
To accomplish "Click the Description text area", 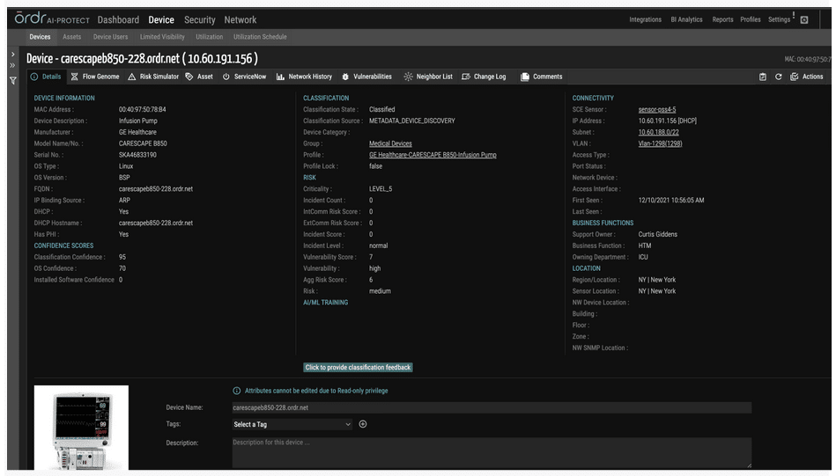I will [492, 452].
